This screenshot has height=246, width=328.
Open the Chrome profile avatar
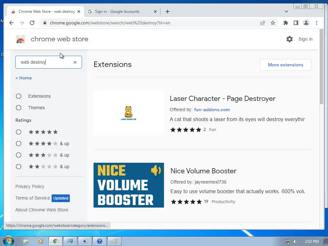(x=306, y=23)
